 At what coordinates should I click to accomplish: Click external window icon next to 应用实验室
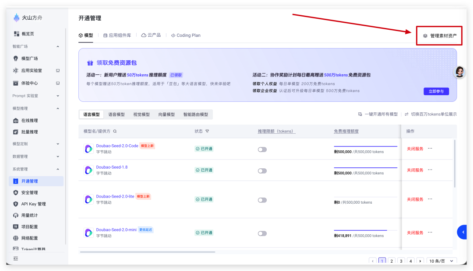pyautogui.click(x=58, y=70)
